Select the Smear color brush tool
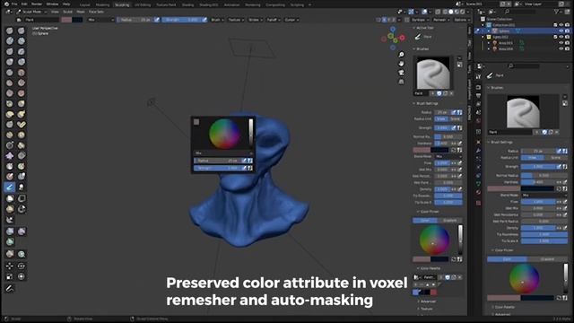Image resolution: width=574 pixels, height=323 pixels. pos(22,188)
